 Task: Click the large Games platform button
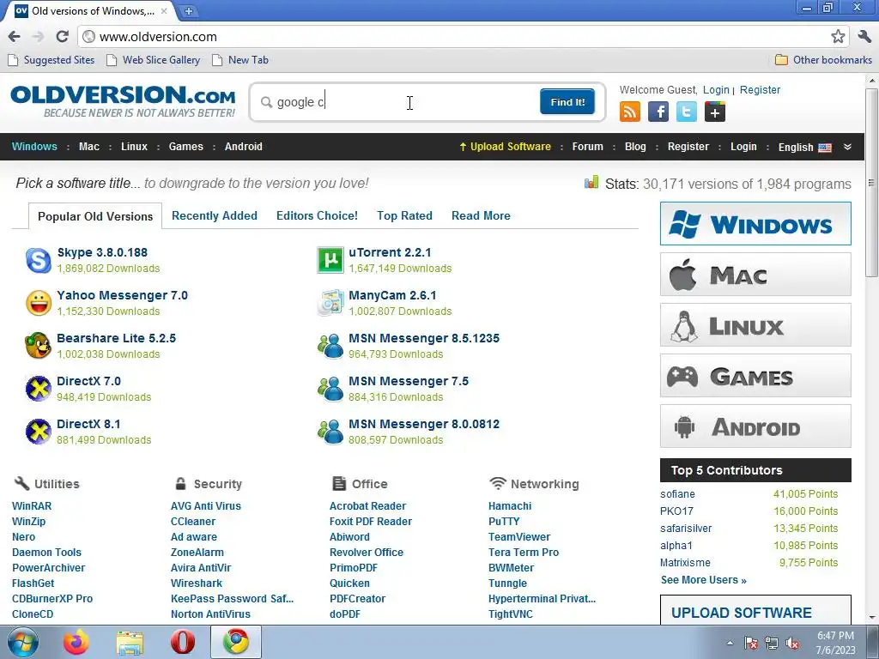(x=755, y=376)
